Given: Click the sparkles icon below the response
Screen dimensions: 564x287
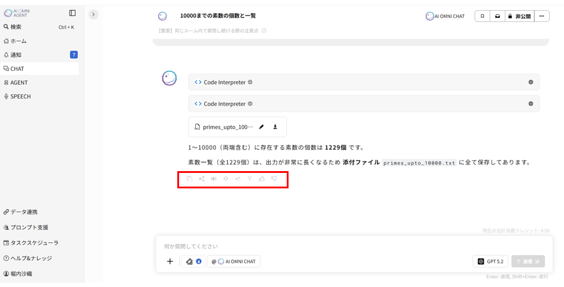Looking at the screenshot, I should pos(238,178).
